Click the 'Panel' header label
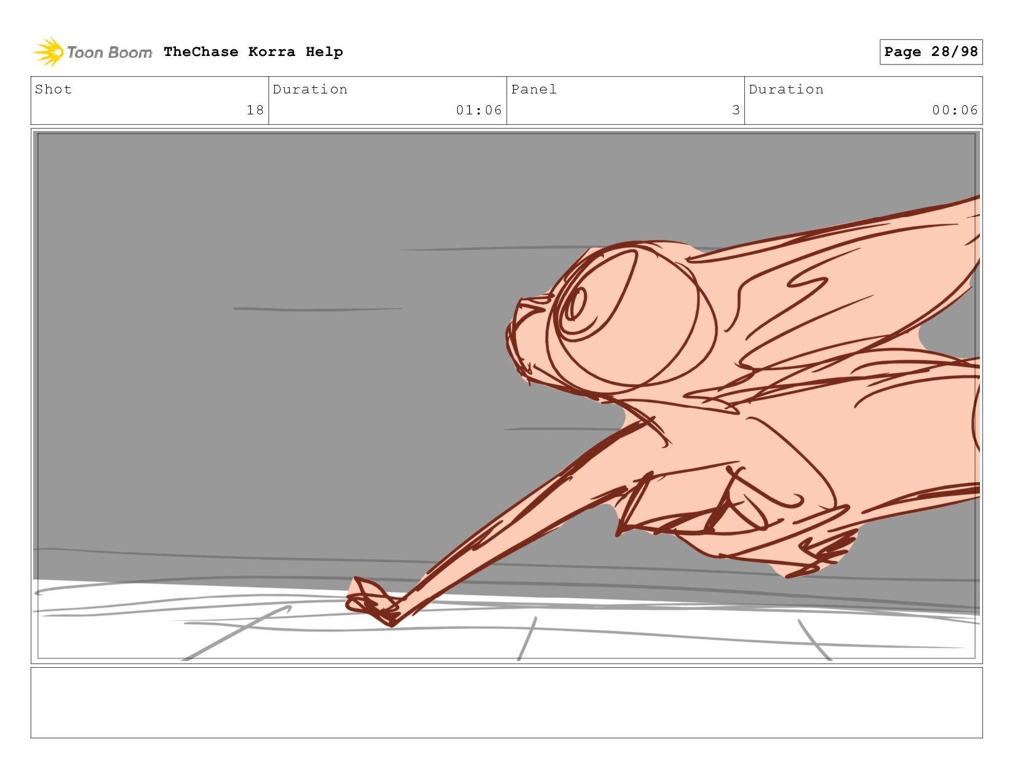Screen dimensions: 1015x784 [534, 89]
